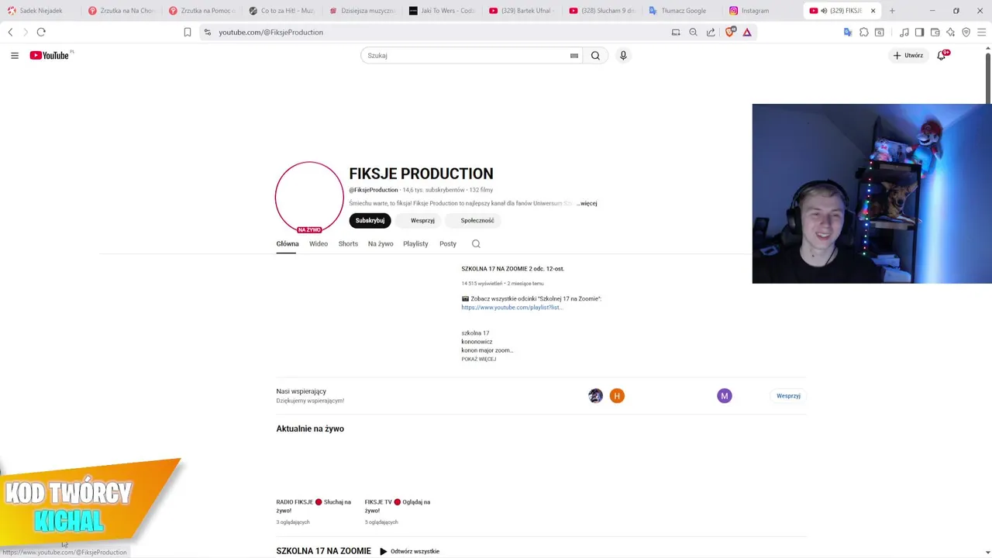This screenshot has width=992, height=558.
Task: Open the channel Wideo tab
Action: point(319,243)
